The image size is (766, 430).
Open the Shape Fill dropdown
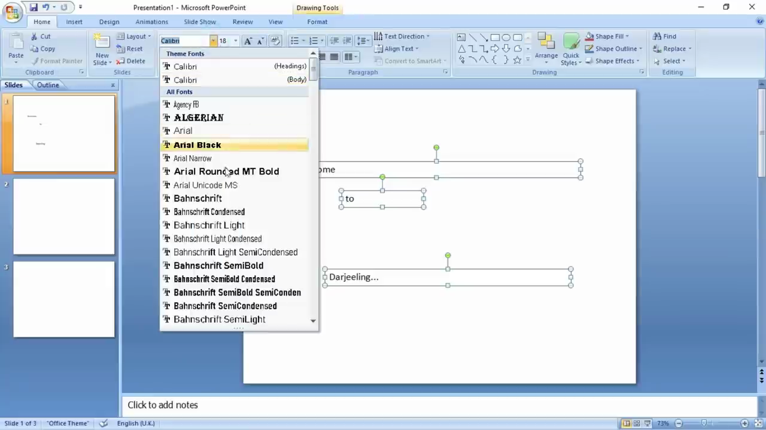click(607, 36)
